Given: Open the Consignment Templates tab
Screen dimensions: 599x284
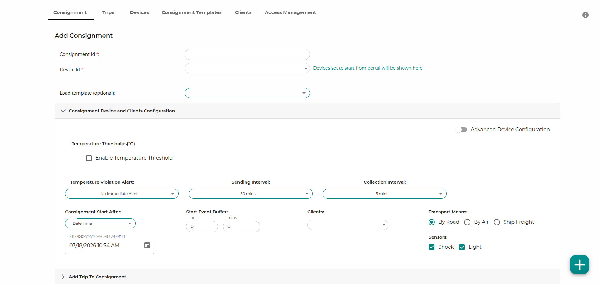Looking at the screenshot, I should pyautogui.click(x=191, y=12).
